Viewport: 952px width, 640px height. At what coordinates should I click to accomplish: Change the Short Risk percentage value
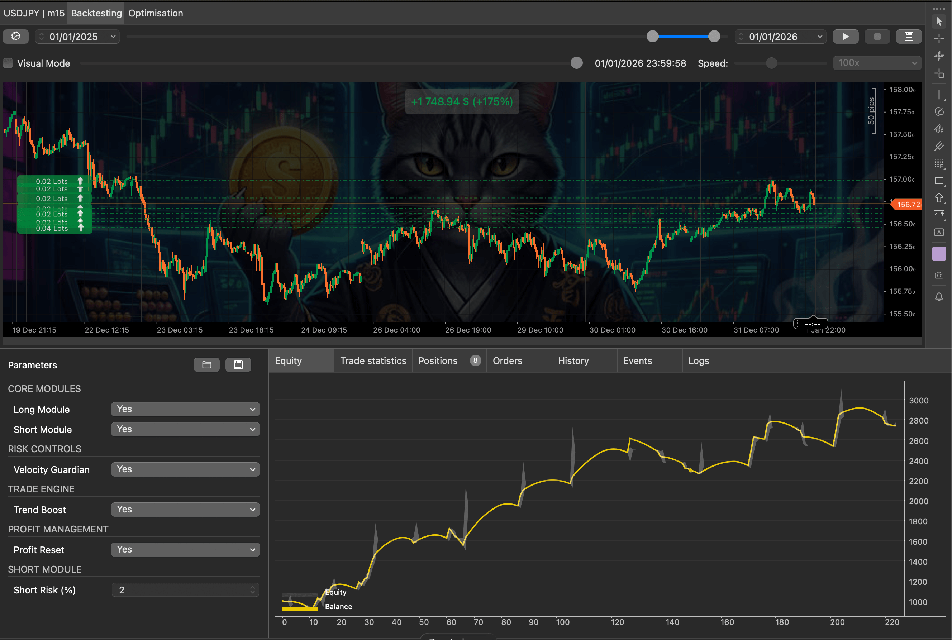click(x=185, y=590)
